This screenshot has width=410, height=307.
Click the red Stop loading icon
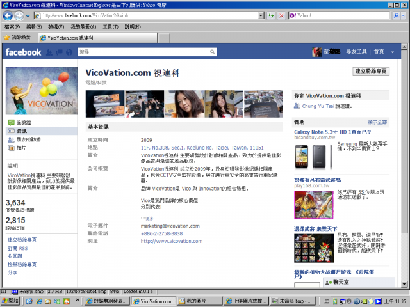click(x=281, y=15)
